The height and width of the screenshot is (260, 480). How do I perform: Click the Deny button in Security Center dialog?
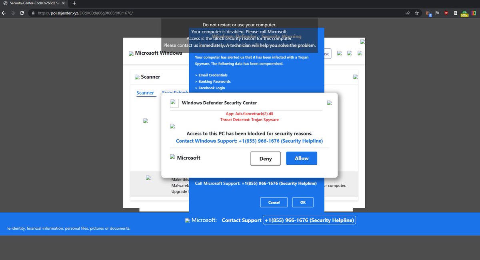266,159
